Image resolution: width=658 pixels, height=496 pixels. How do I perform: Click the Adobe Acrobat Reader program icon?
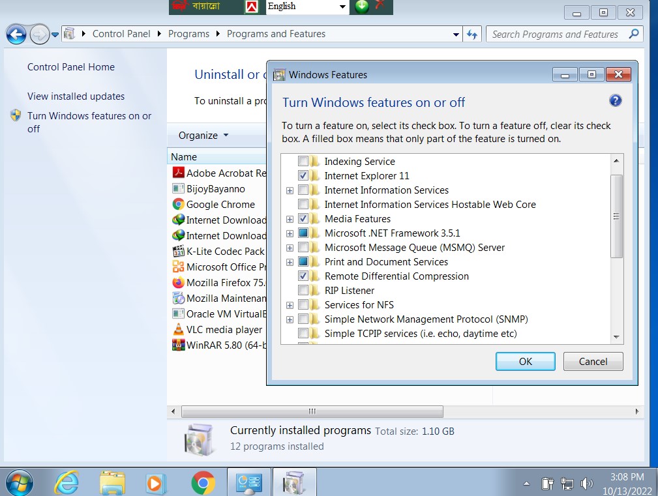pos(178,173)
